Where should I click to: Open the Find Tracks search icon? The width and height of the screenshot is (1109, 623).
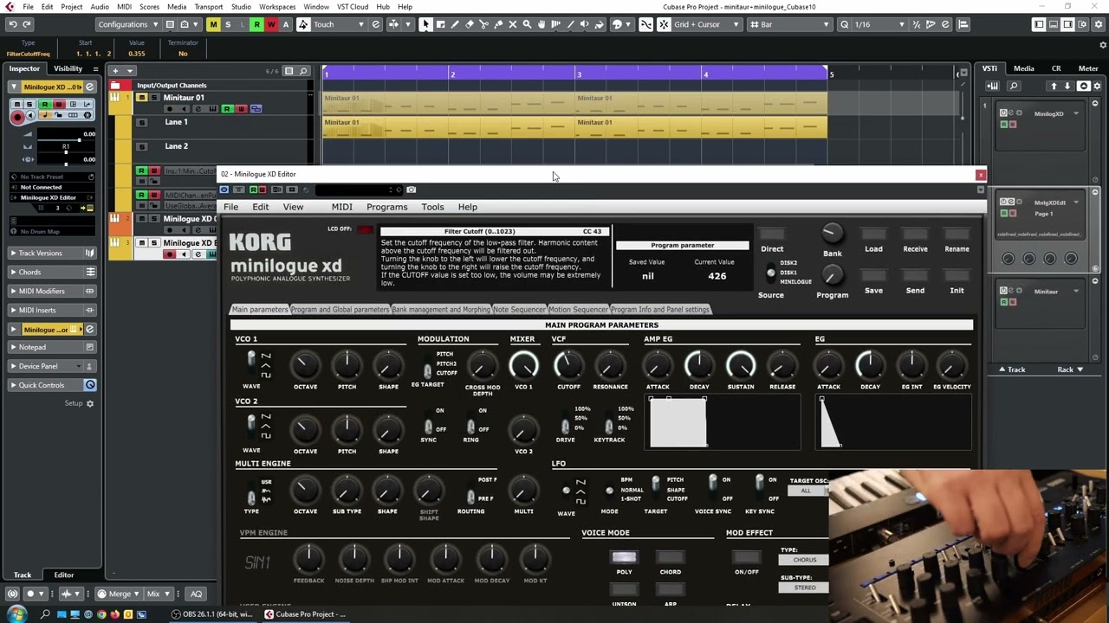303,71
